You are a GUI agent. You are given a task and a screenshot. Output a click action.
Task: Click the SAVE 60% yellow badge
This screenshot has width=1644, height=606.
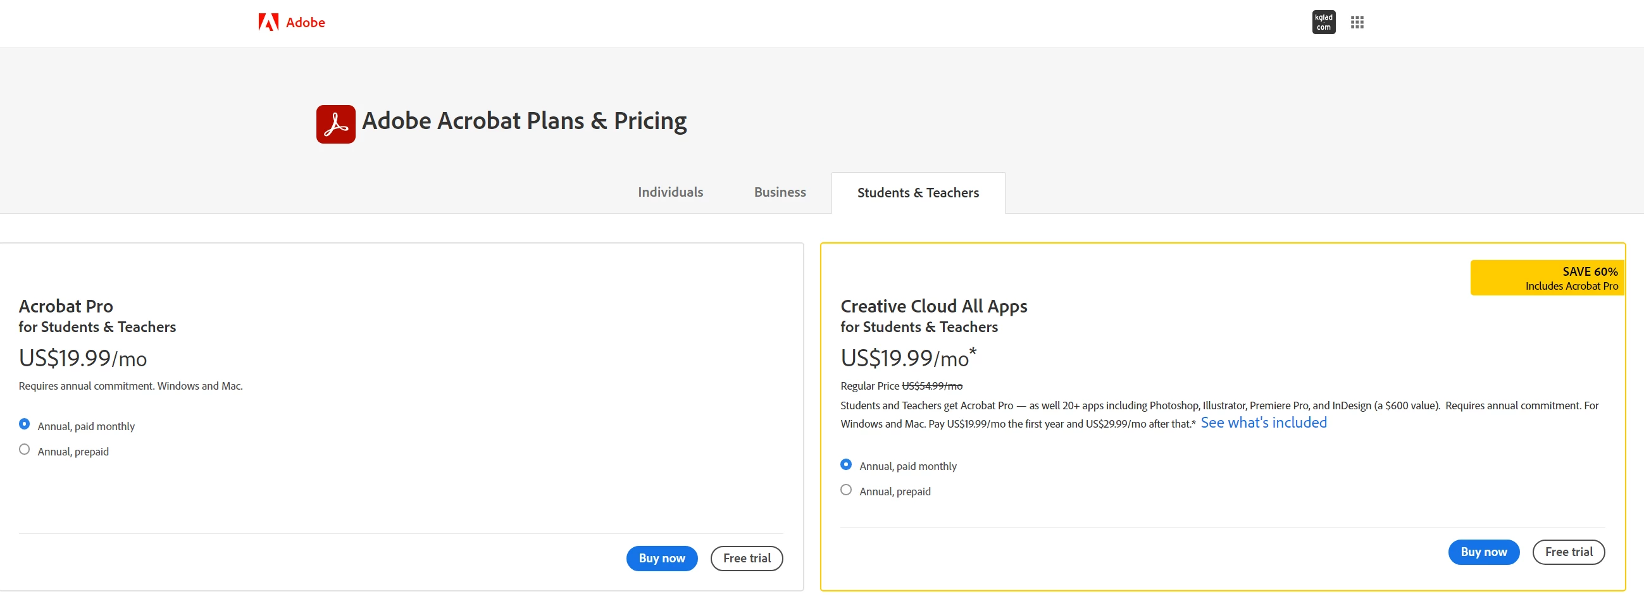(1547, 278)
